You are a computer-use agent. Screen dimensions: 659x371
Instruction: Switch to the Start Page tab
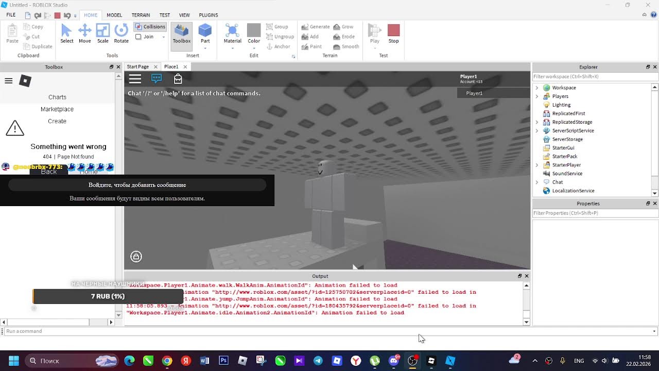point(137,66)
